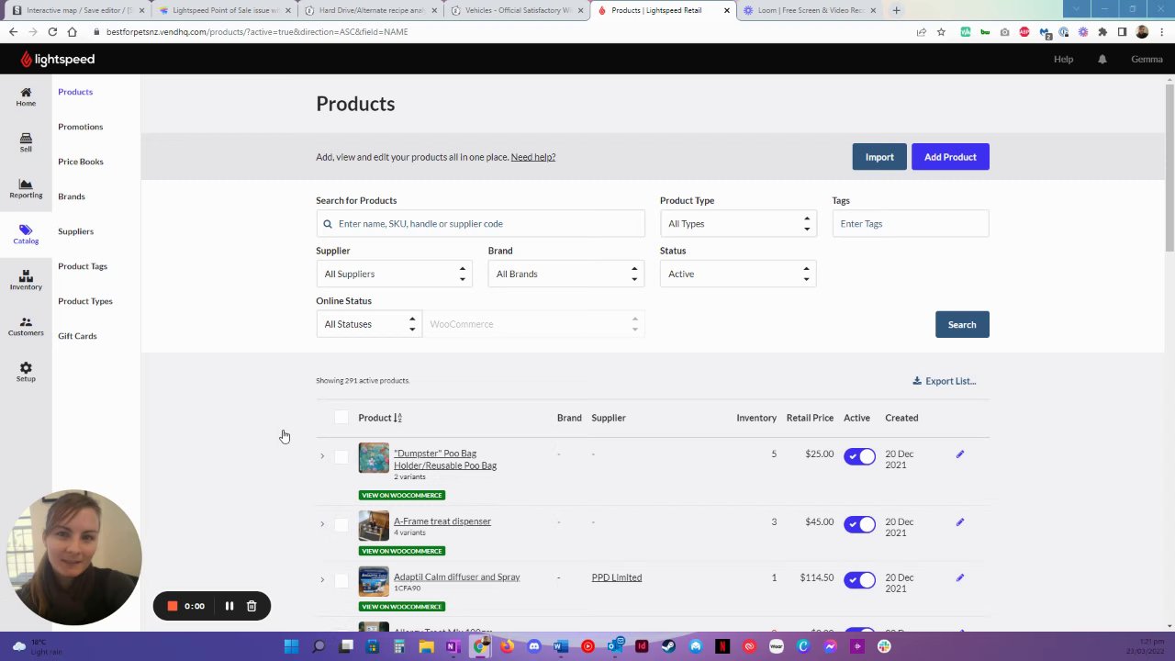Focus the Search for Products field
The height and width of the screenshot is (661, 1175).
click(x=480, y=224)
